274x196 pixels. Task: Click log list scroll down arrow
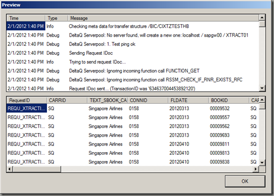[x=262, y=88]
